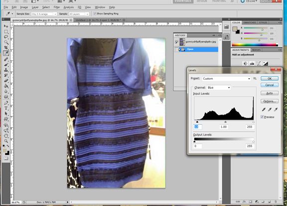Select the Crop tool
The width and height of the screenshot is (287, 206).
pos(6,48)
